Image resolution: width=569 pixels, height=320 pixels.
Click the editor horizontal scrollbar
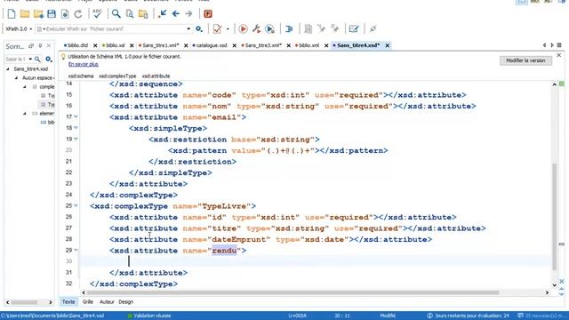(293, 292)
